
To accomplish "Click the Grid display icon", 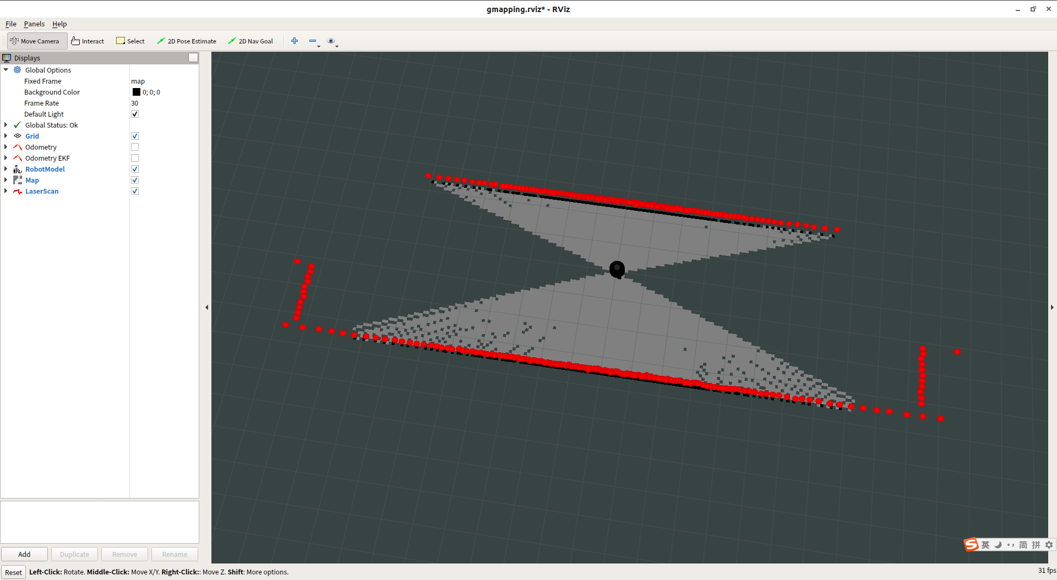I will tap(18, 136).
